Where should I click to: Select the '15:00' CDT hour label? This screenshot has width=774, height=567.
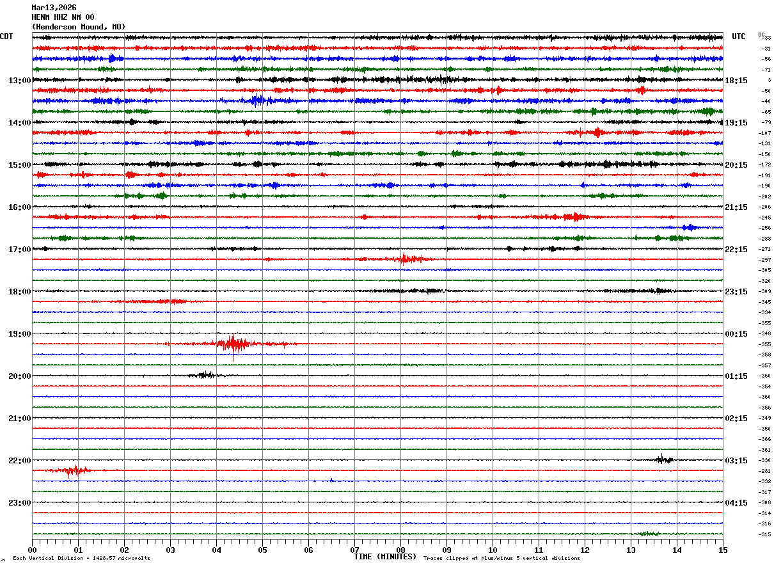click(19, 165)
